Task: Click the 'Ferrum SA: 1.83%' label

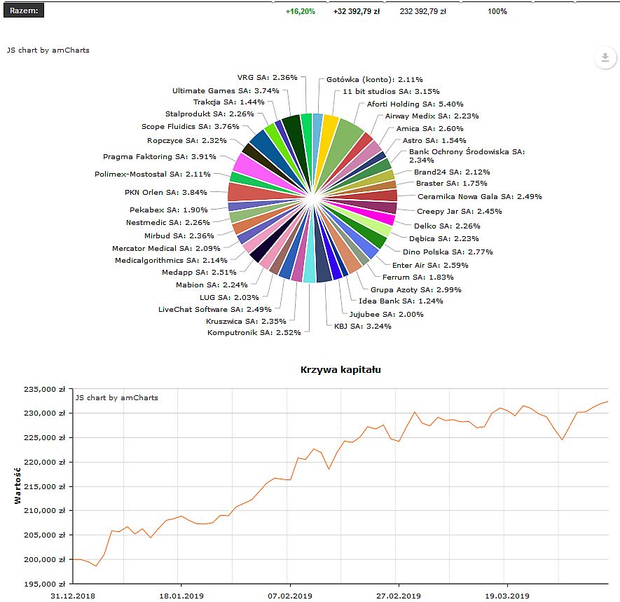Action: pyautogui.click(x=418, y=278)
